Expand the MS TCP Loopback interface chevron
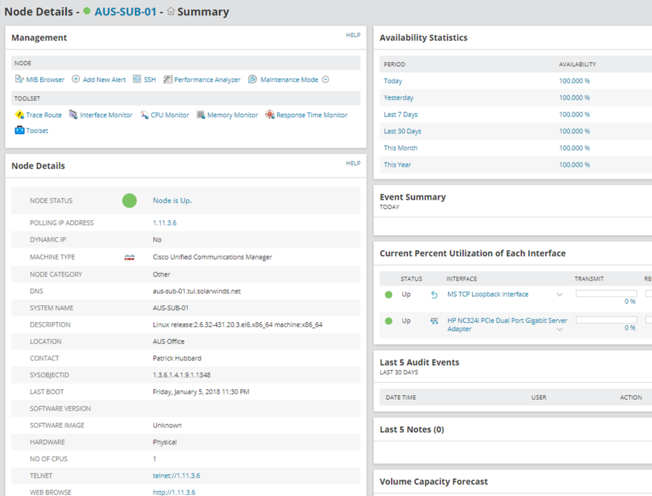Screen dimensions: 652x496 [560, 294]
